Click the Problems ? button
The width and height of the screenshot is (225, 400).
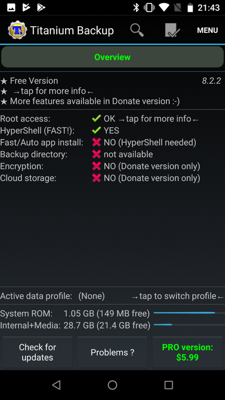pyautogui.click(x=112, y=352)
